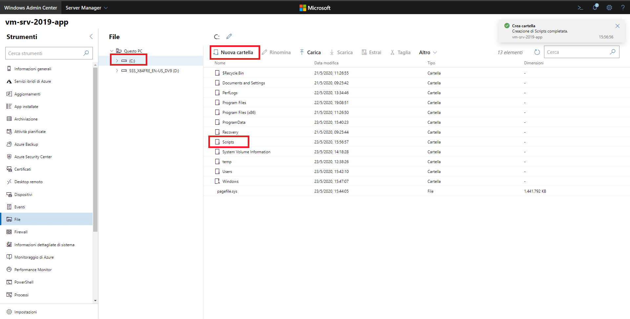Click the Nuova cartella button
This screenshot has height=319, width=630.
[233, 53]
